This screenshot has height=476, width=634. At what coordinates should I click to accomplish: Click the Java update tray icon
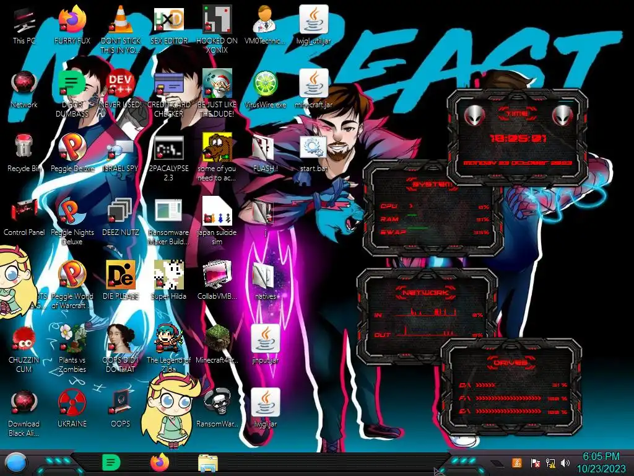(x=517, y=462)
